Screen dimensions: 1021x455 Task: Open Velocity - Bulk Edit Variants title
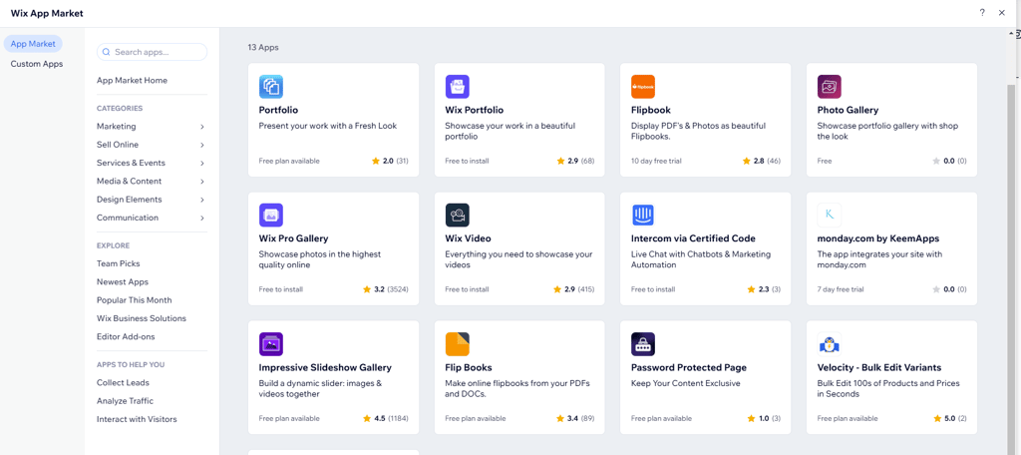coord(879,367)
